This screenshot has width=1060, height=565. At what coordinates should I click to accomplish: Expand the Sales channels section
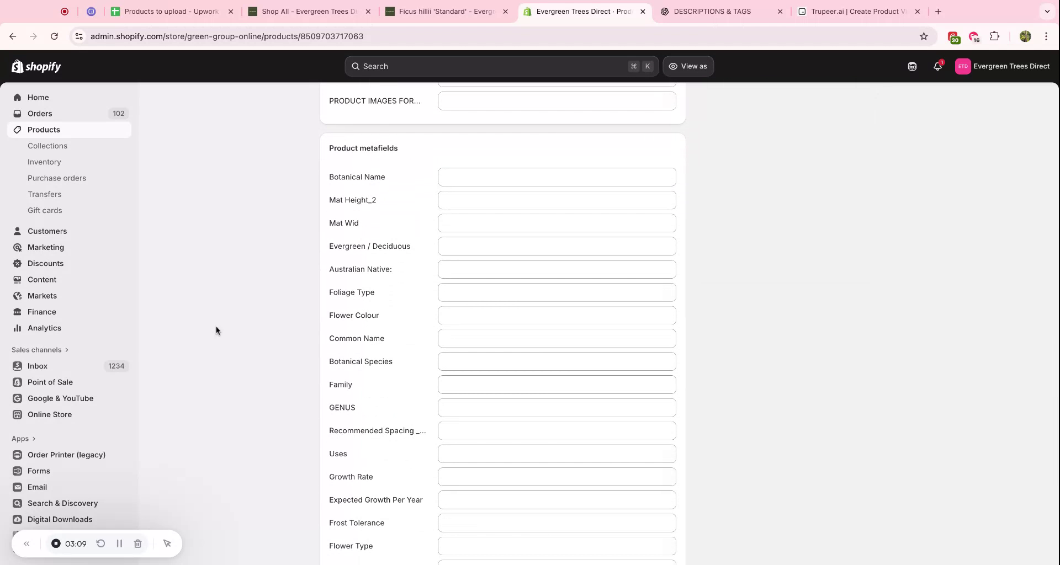click(40, 349)
